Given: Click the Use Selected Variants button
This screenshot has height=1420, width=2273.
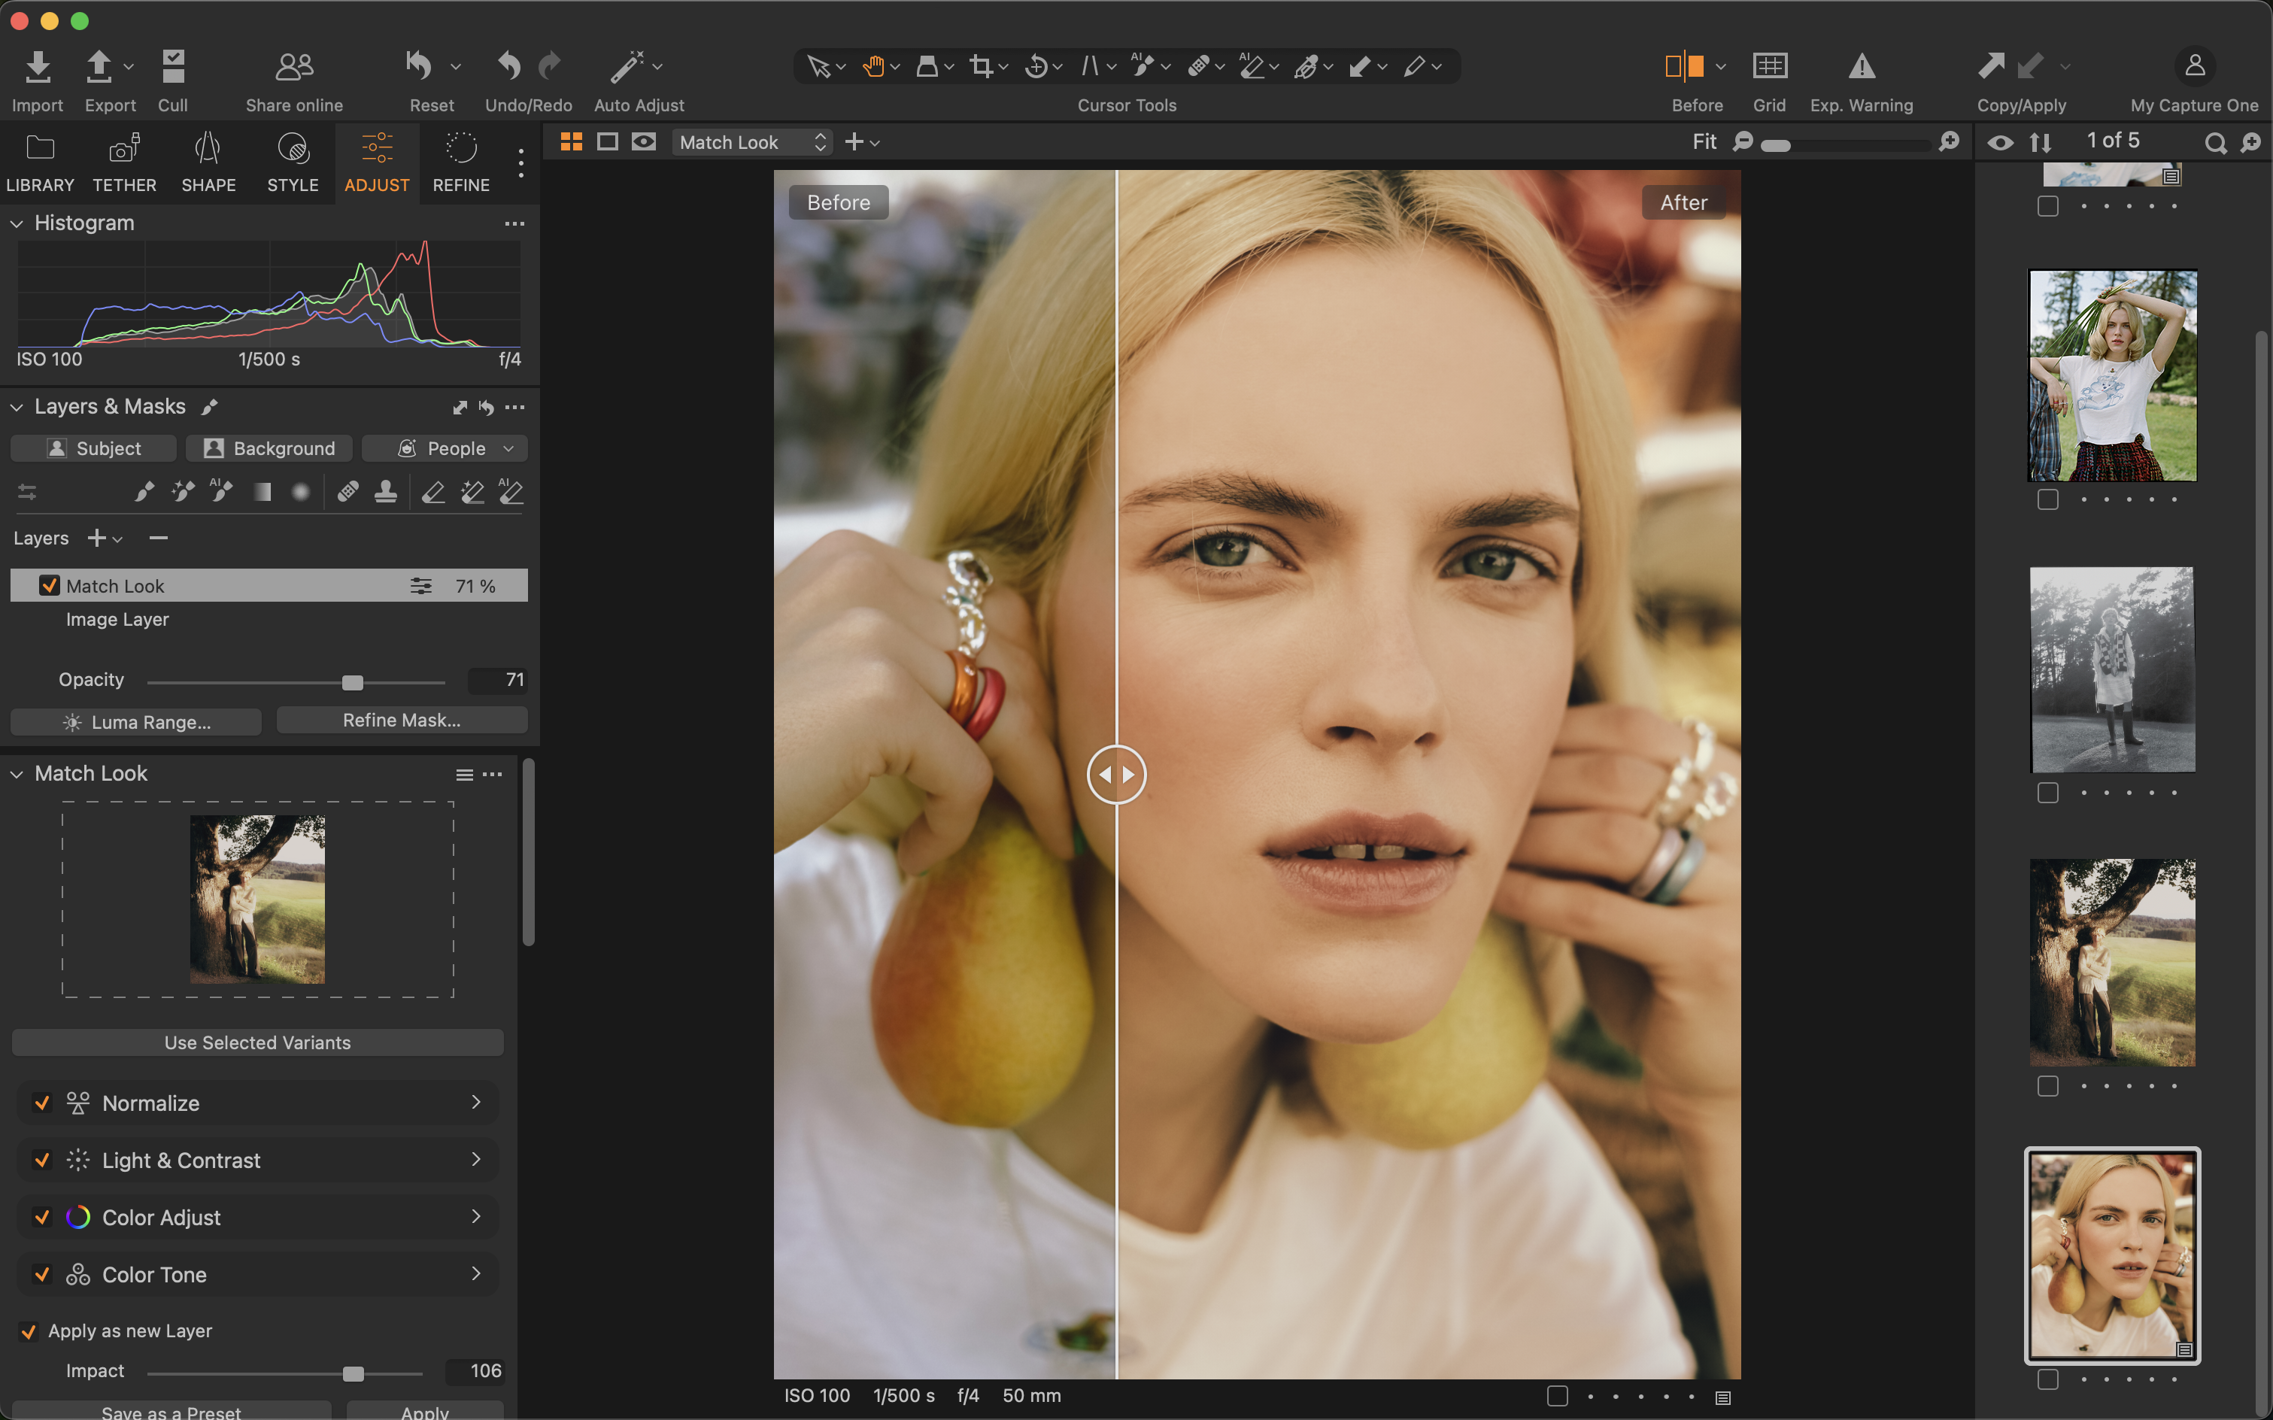Looking at the screenshot, I should tap(257, 1042).
